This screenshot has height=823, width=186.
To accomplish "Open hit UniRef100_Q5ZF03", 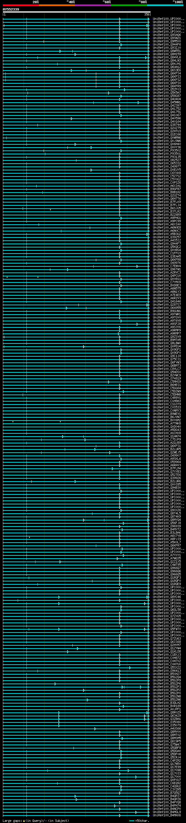I will coord(167,89).
